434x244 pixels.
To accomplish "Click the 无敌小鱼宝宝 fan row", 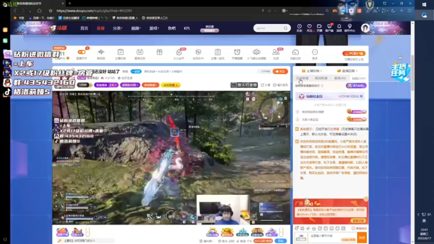I will point(331,119).
